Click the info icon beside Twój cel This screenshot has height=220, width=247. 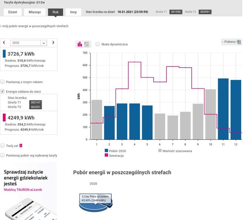pos(21,146)
